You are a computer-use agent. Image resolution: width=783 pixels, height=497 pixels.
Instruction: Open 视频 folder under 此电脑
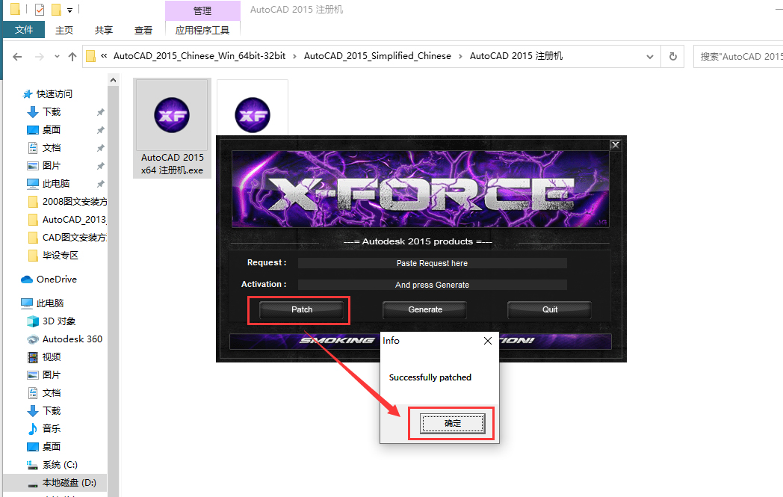52,357
